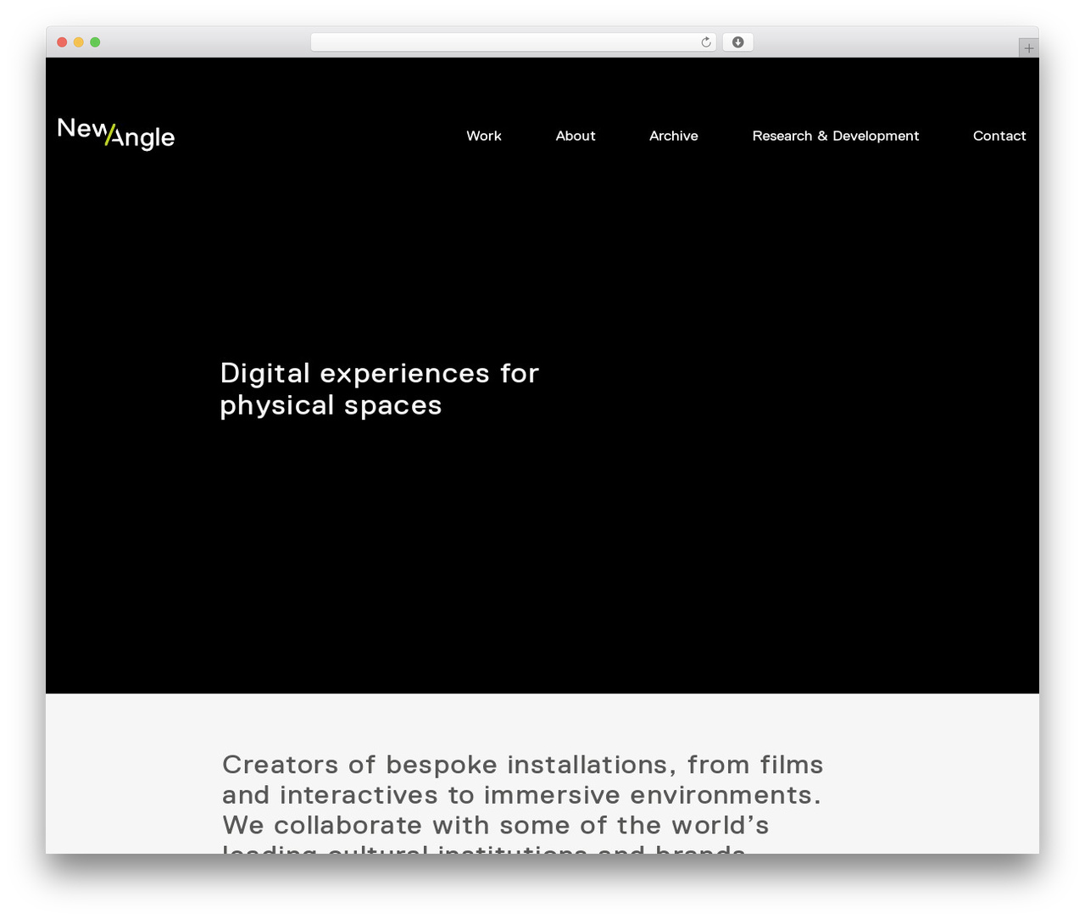This screenshot has height=919, width=1085.
Task: Click the paragraph "Creators of bespoke installations"
Action: pos(523,802)
